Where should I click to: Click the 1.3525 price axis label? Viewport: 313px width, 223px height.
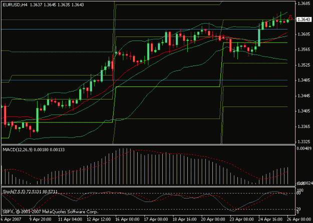tap(304, 65)
